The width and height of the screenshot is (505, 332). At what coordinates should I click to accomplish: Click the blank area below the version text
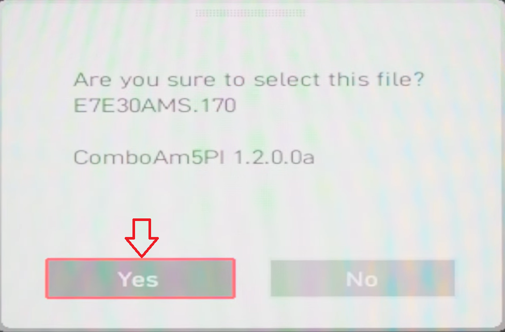click(251, 199)
